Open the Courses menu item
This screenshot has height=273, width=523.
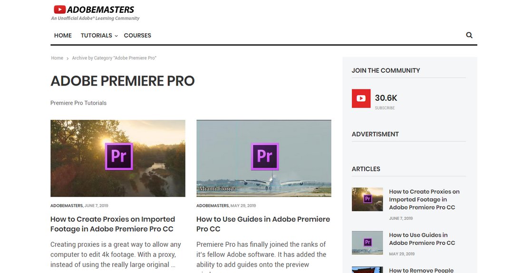137,35
